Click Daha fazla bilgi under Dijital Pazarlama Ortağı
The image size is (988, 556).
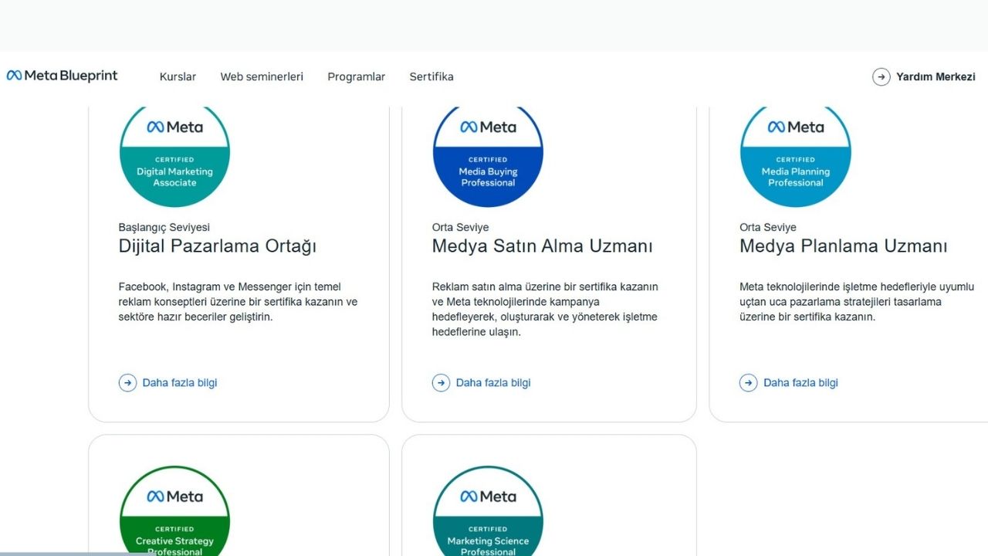[x=179, y=382]
